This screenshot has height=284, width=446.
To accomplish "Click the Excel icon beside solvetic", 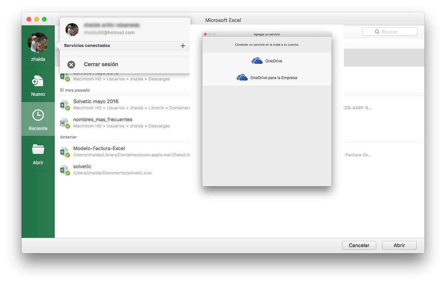I will tap(65, 170).
